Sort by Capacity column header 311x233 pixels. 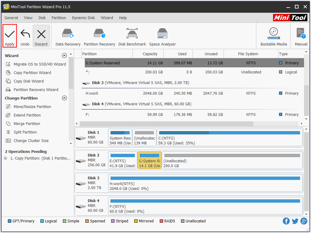click(148, 54)
